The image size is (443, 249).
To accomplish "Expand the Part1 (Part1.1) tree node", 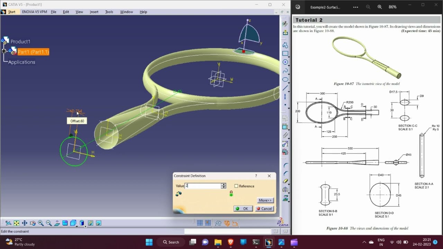I will (4, 51).
